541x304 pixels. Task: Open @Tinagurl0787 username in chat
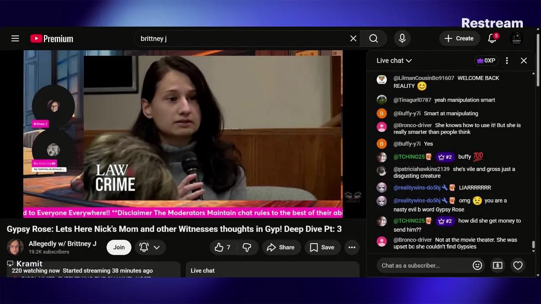pos(413,100)
